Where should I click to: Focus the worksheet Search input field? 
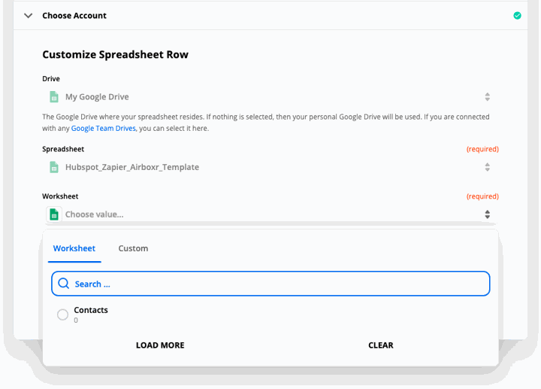pos(270,284)
